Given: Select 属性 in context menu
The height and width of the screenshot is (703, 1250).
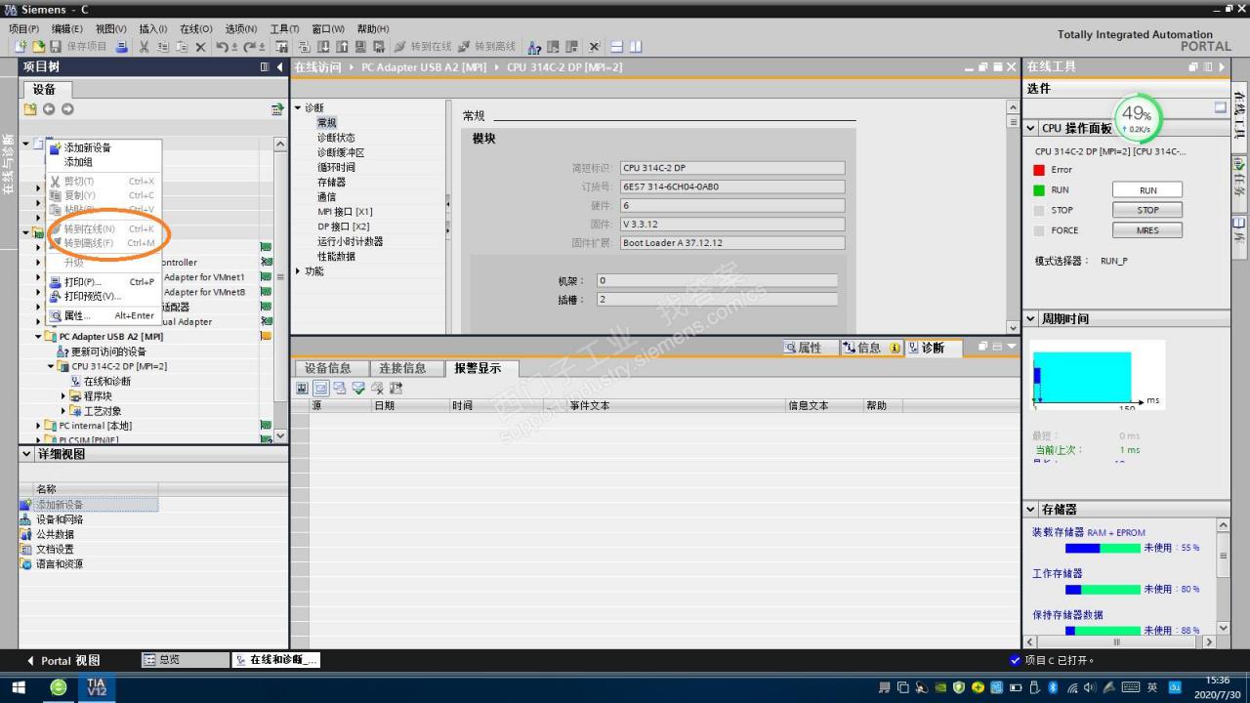Looking at the screenshot, I should pos(76,315).
